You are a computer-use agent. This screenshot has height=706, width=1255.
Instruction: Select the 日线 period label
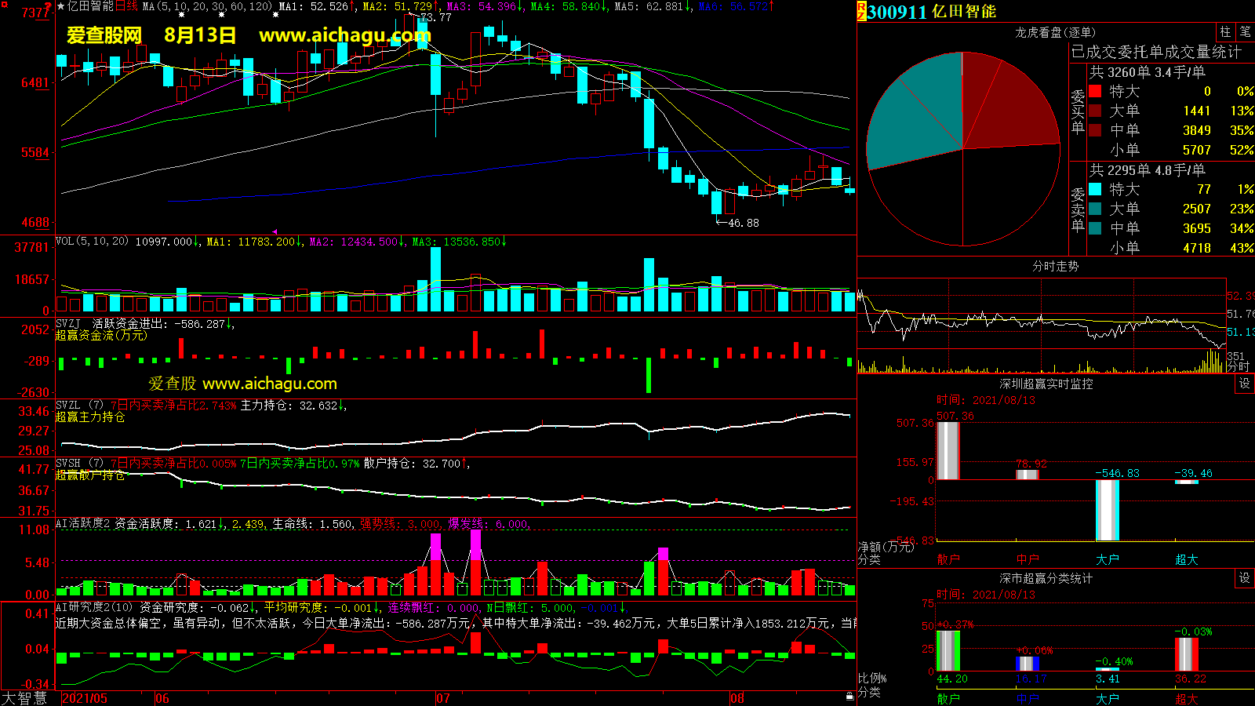(126, 6)
